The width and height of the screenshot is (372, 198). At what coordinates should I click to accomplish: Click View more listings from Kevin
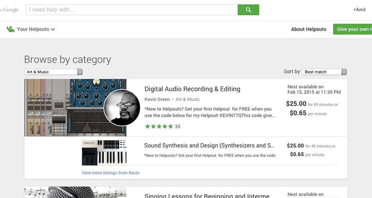pos(110,173)
